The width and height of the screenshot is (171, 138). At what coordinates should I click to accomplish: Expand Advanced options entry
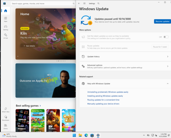tap(125, 66)
